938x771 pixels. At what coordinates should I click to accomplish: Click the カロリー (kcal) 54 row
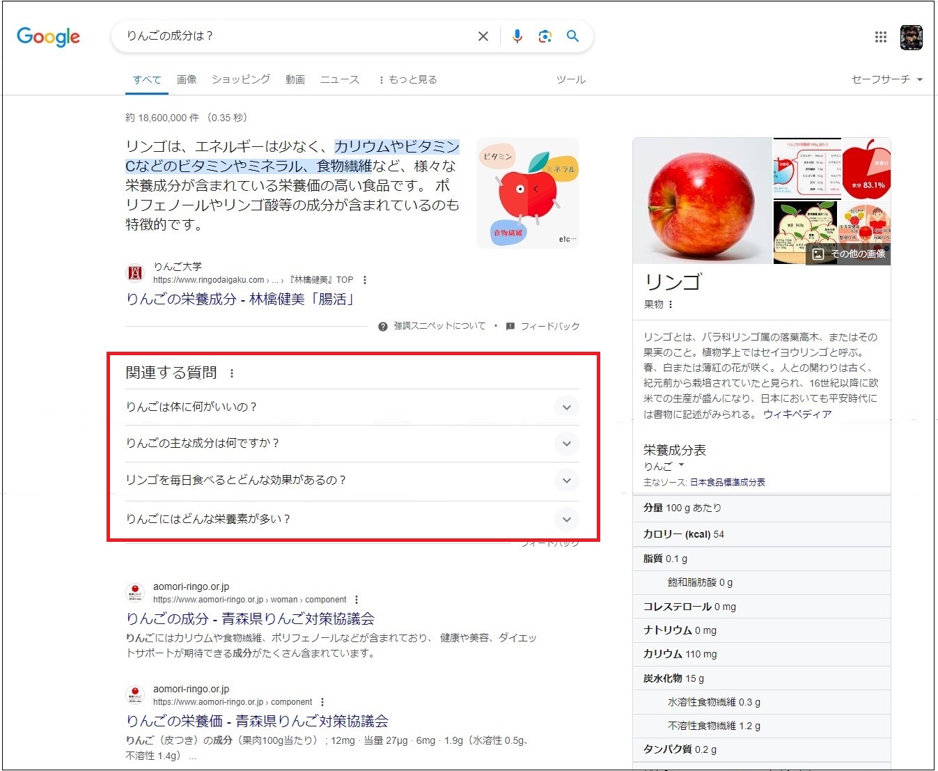tap(762, 534)
